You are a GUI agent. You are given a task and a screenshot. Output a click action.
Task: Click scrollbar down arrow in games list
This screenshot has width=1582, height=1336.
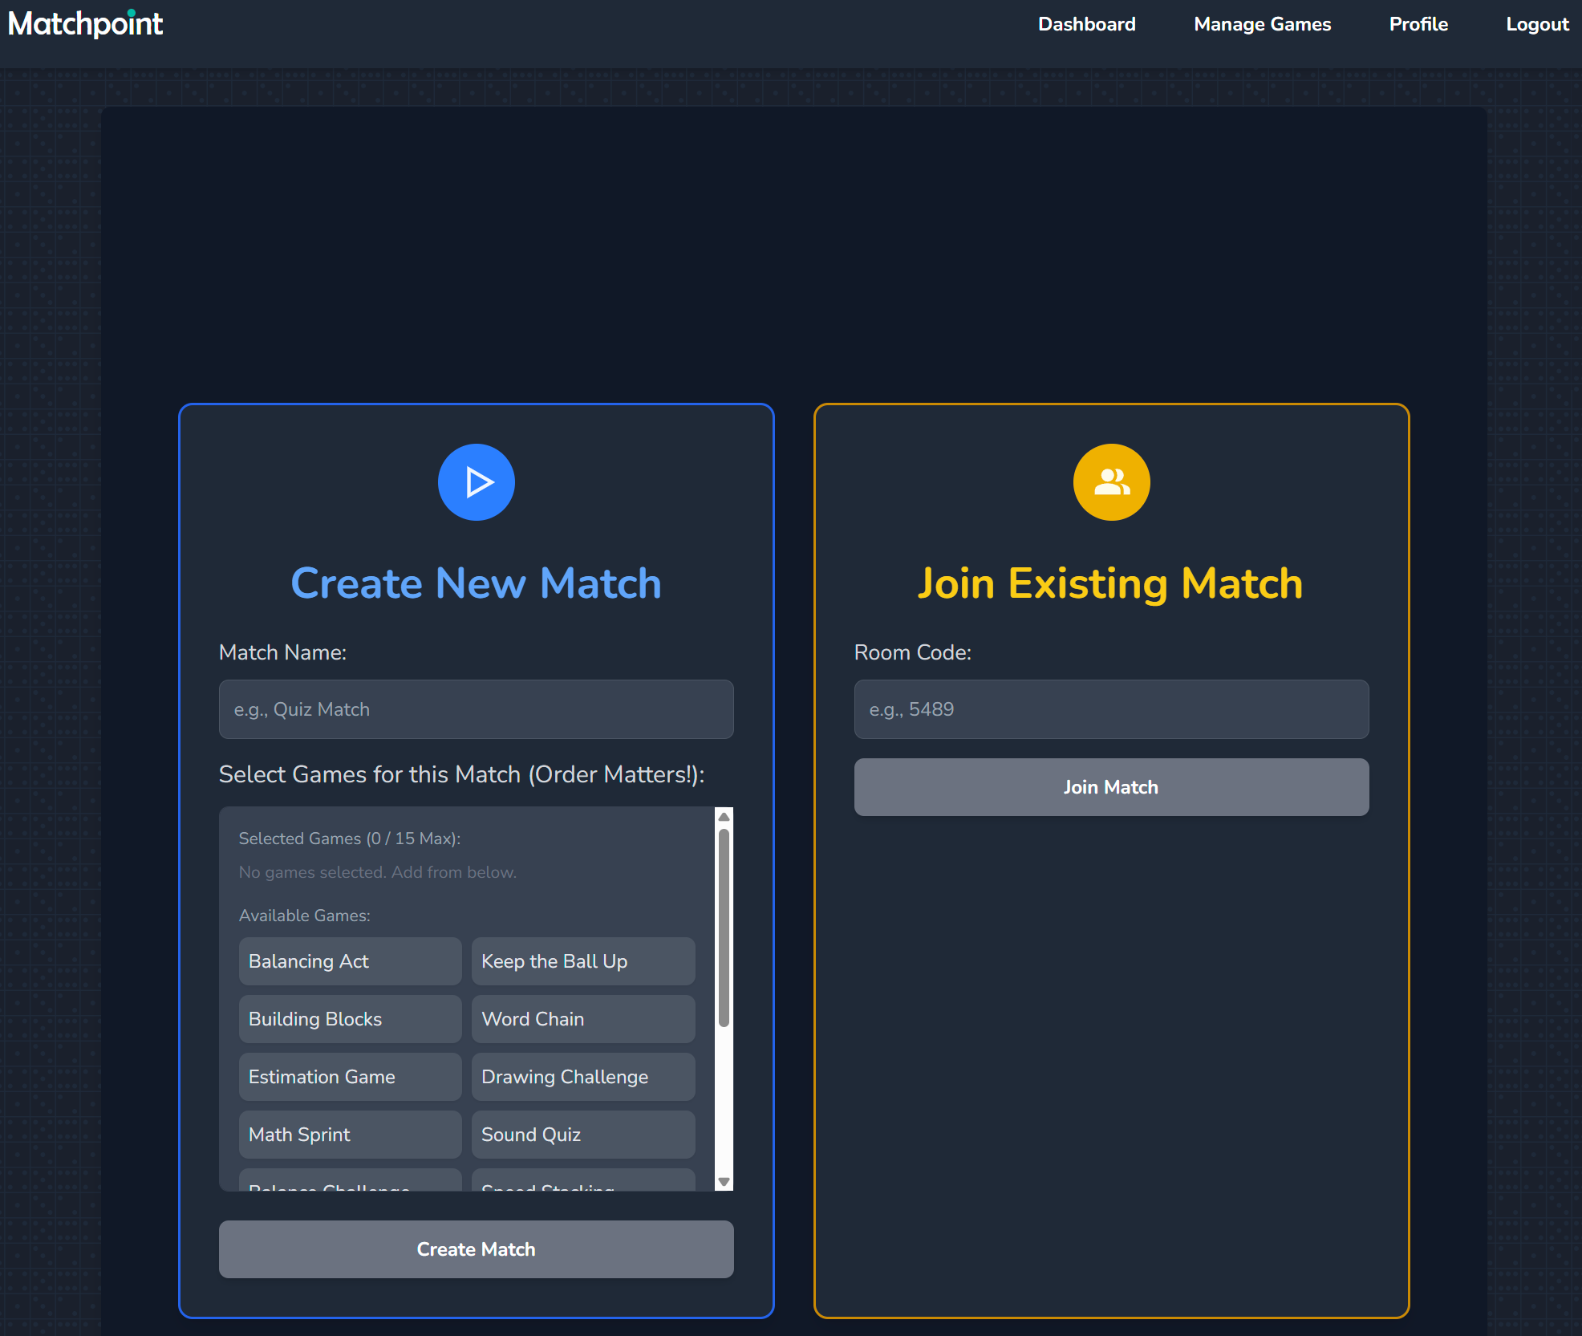[724, 1181]
